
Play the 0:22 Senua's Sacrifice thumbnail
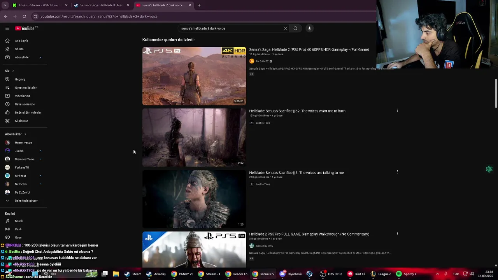[194, 138]
